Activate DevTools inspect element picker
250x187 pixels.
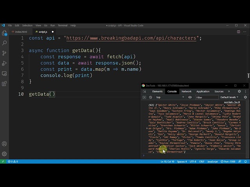click(145, 92)
